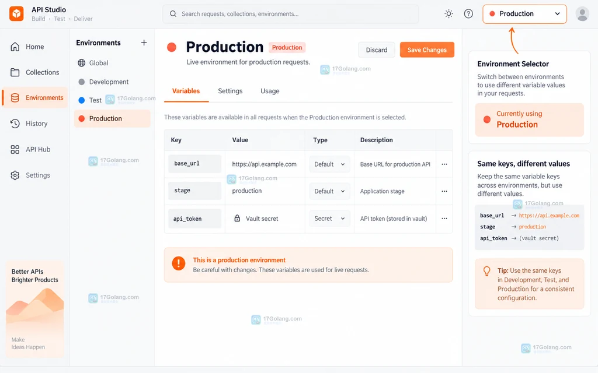Add a new environment with plus icon
The height and width of the screenshot is (373, 598).
(144, 43)
